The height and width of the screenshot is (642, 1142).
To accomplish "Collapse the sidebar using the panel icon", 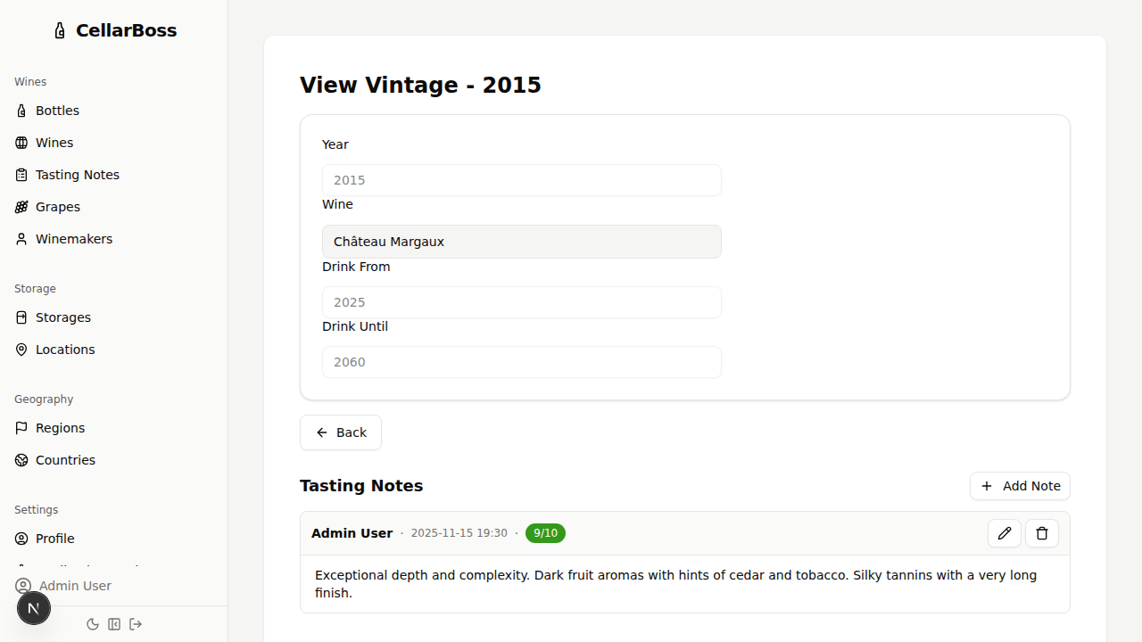I will [114, 624].
